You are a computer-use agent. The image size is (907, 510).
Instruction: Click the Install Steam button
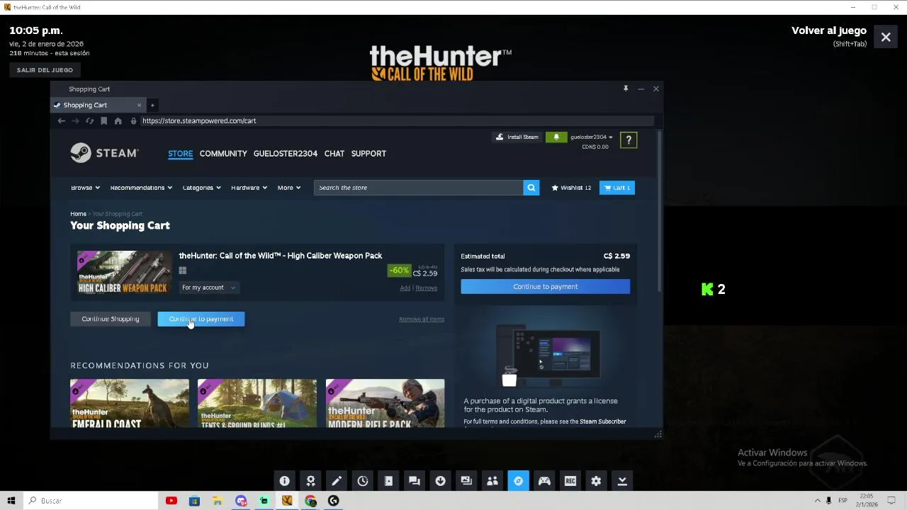tap(517, 137)
